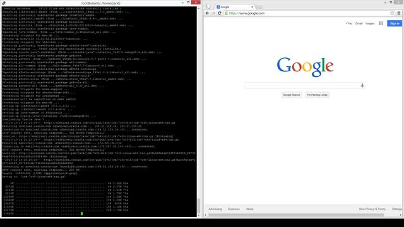Click the blue Sign in button
Viewport: 404px width, 227px height.
coord(395,23)
